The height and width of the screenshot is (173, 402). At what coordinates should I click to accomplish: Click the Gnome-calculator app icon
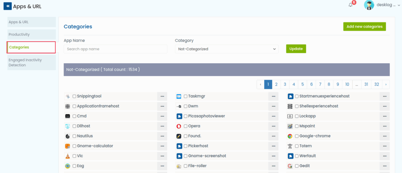click(68, 146)
